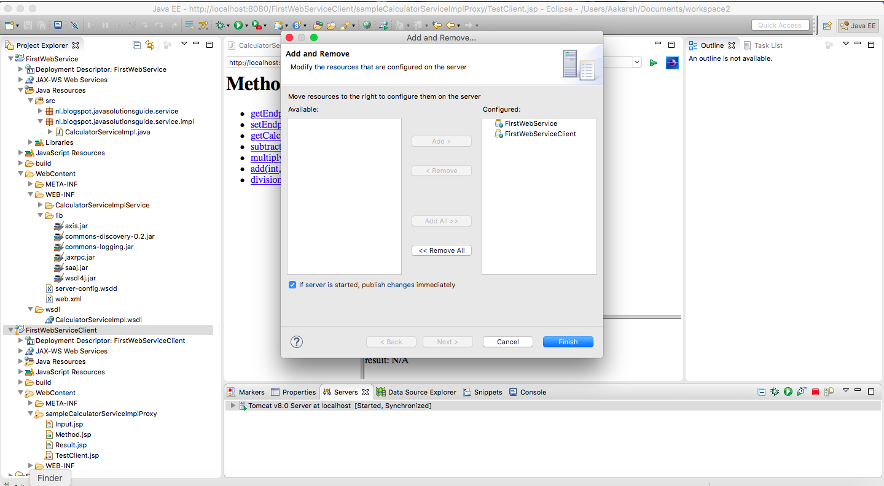Viewport: 884px width, 486px height.
Task: Open the Project Explorer view menu
Action: tap(184, 44)
